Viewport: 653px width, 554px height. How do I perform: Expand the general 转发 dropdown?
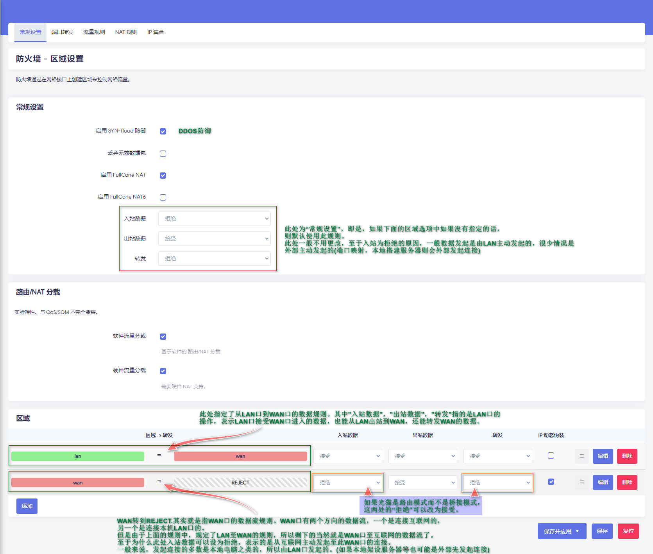coord(214,258)
